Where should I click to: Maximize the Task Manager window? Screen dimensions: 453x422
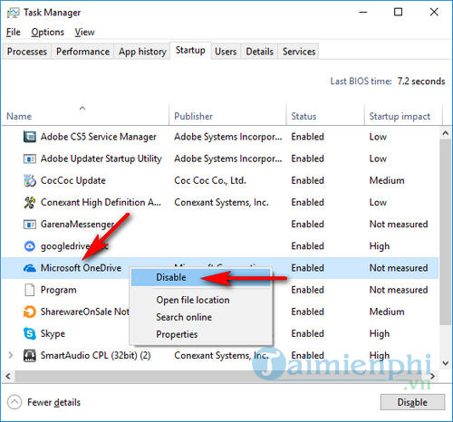coord(399,12)
